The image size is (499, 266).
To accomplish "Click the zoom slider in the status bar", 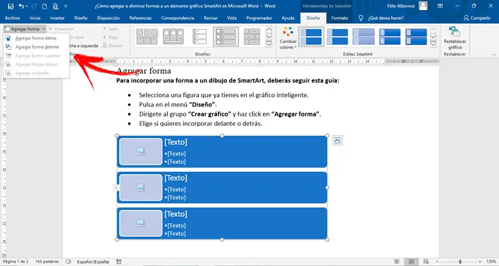I will (460, 262).
